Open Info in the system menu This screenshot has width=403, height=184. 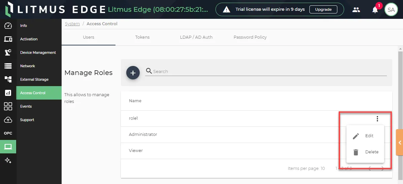point(39,26)
